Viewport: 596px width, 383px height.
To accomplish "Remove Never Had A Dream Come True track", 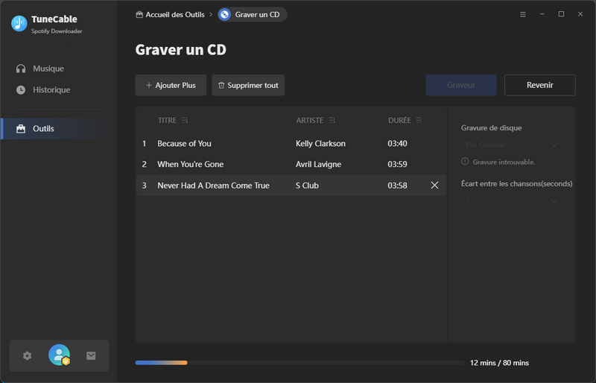I will 434,186.
